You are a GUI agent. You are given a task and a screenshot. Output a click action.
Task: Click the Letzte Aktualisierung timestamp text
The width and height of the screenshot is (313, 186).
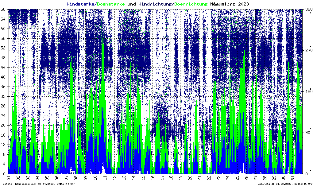coord(39,184)
